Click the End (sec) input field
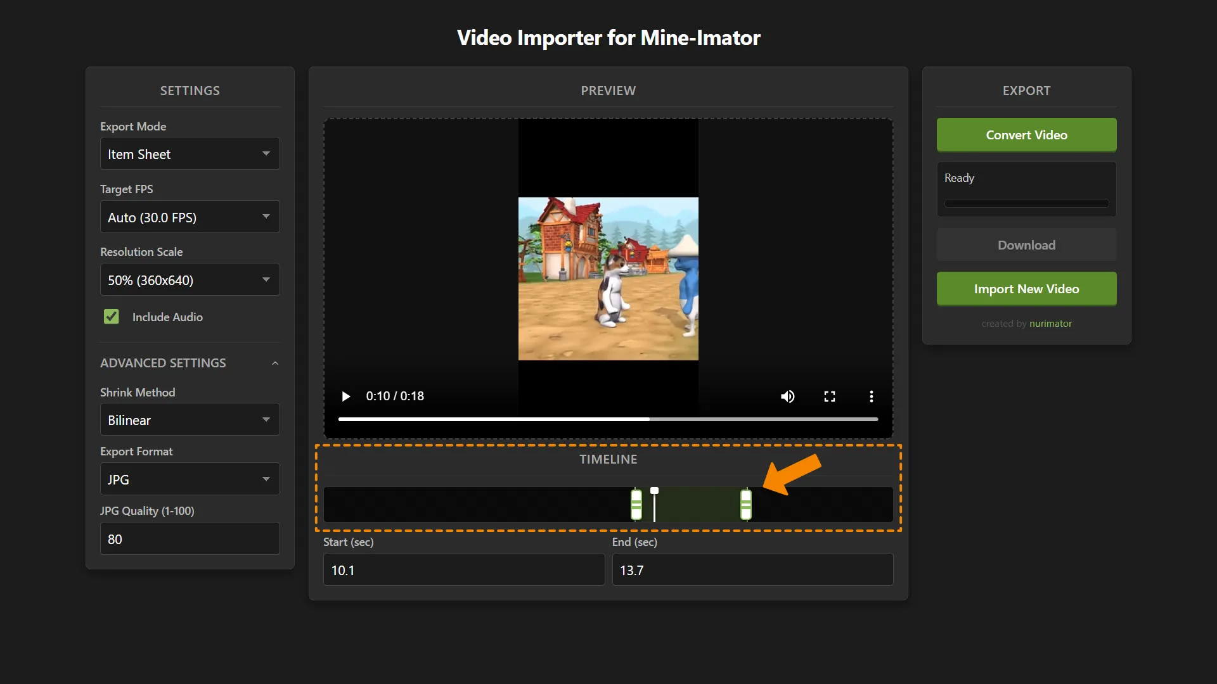The height and width of the screenshot is (684, 1217). (x=752, y=569)
